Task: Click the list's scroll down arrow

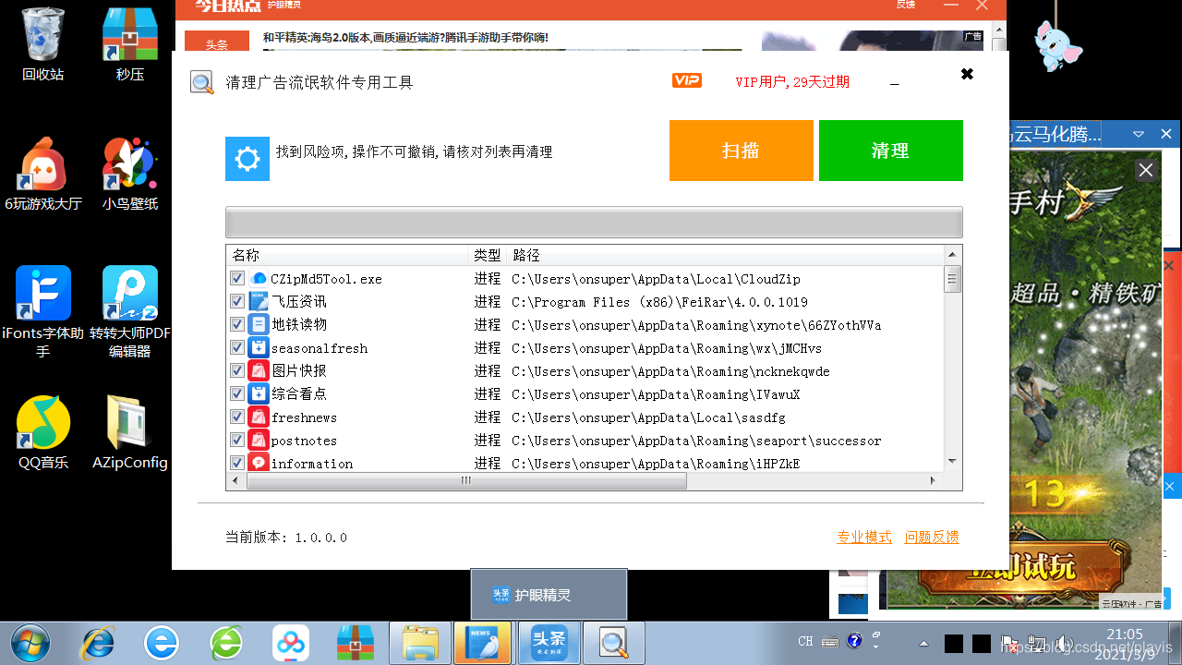Action: (953, 460)
